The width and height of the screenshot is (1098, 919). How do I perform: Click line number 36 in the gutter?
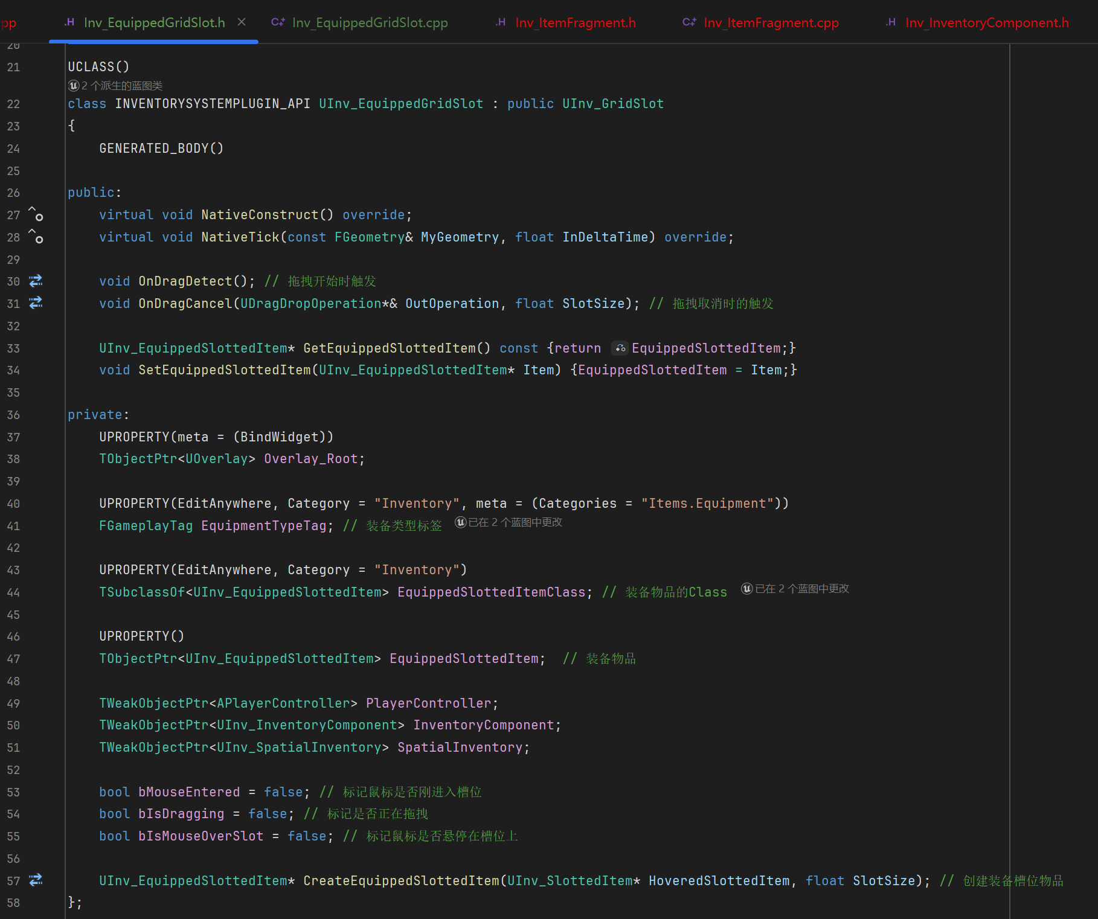click(13, 415)
